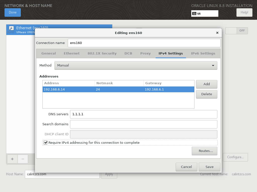
Task: Click the Address column header
Action: pos(69,83)
